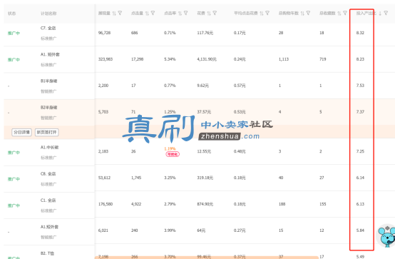This screenshot has width=395, height=259.
Task: Select the 5,703 impressions cell
Action: 103,112
